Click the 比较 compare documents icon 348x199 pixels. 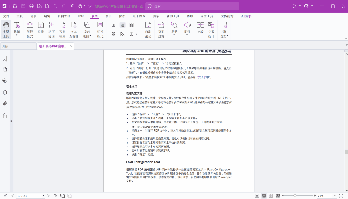point(200,27)
